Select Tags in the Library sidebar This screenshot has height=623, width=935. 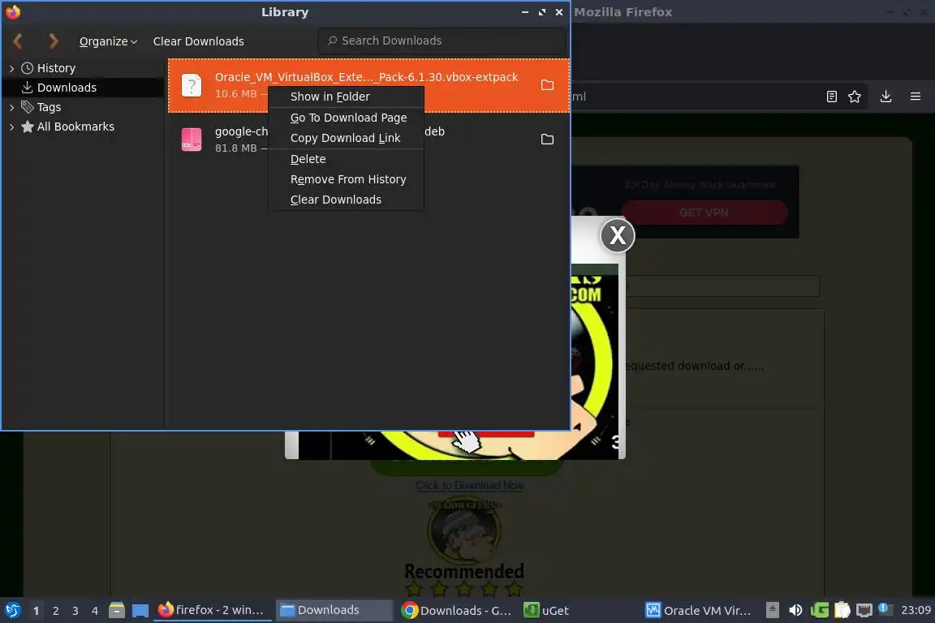pyautogui.click(x=49, y=107)
